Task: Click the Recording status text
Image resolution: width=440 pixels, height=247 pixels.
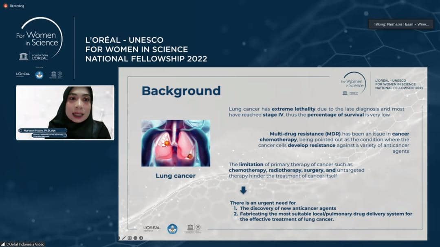Action: (17, 6)
